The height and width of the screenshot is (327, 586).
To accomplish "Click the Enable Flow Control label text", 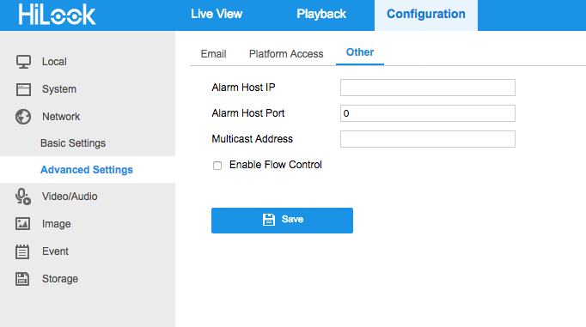I will 276,165.
